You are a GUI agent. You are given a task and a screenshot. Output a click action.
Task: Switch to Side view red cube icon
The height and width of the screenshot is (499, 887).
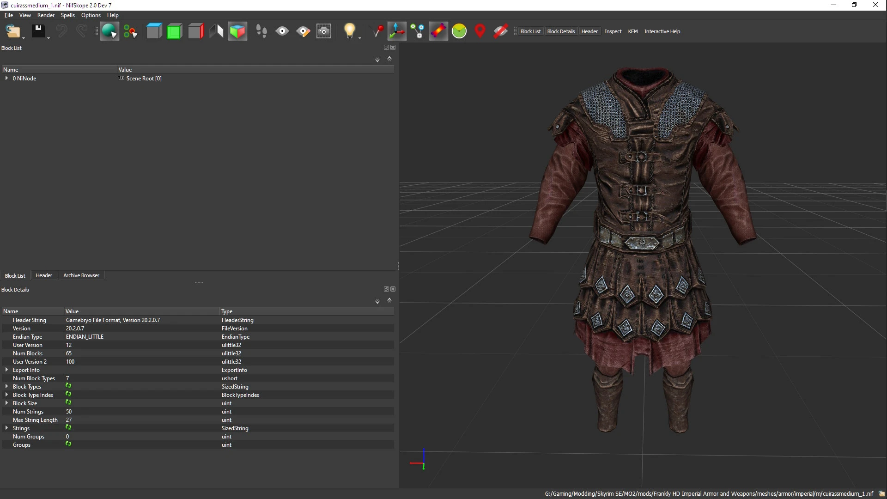(x=196, y=31)
